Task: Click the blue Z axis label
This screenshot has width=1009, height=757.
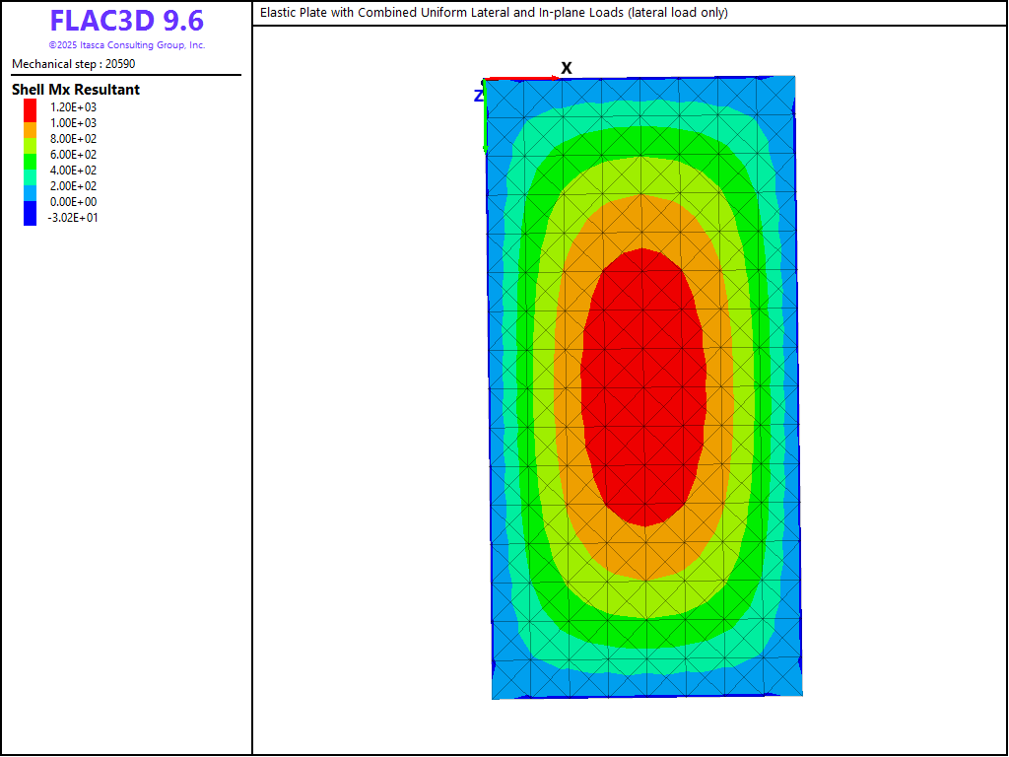Action: [x=478, y=96]
